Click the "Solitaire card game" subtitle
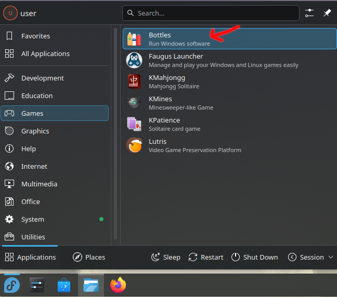The width and height of the screenshot is (337, 297). 174,129
